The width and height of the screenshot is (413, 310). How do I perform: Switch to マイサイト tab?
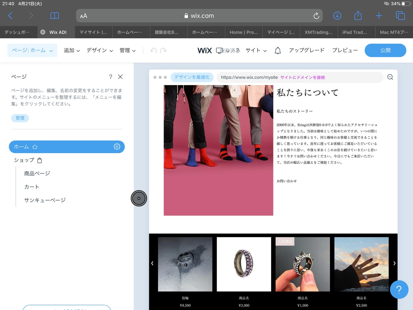(x=93, y=32)
